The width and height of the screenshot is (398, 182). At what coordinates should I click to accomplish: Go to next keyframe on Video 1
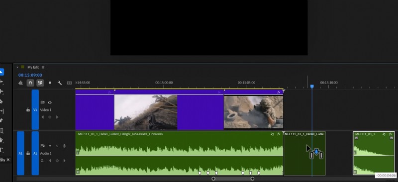coord(57,117)
